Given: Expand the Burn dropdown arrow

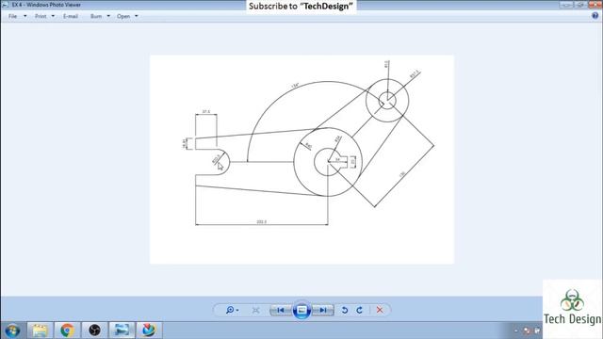Looking at the screenshot, I should 108,16.
